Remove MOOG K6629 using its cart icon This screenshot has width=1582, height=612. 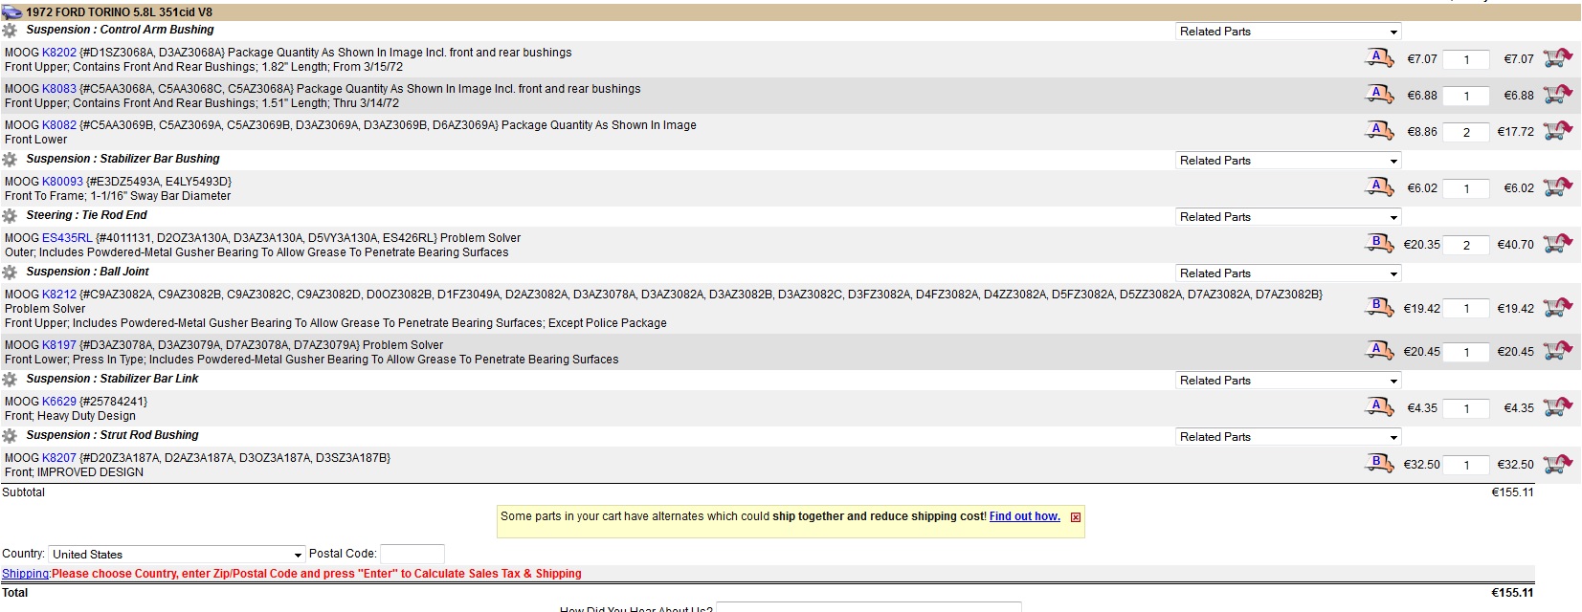pos(1557,406)
